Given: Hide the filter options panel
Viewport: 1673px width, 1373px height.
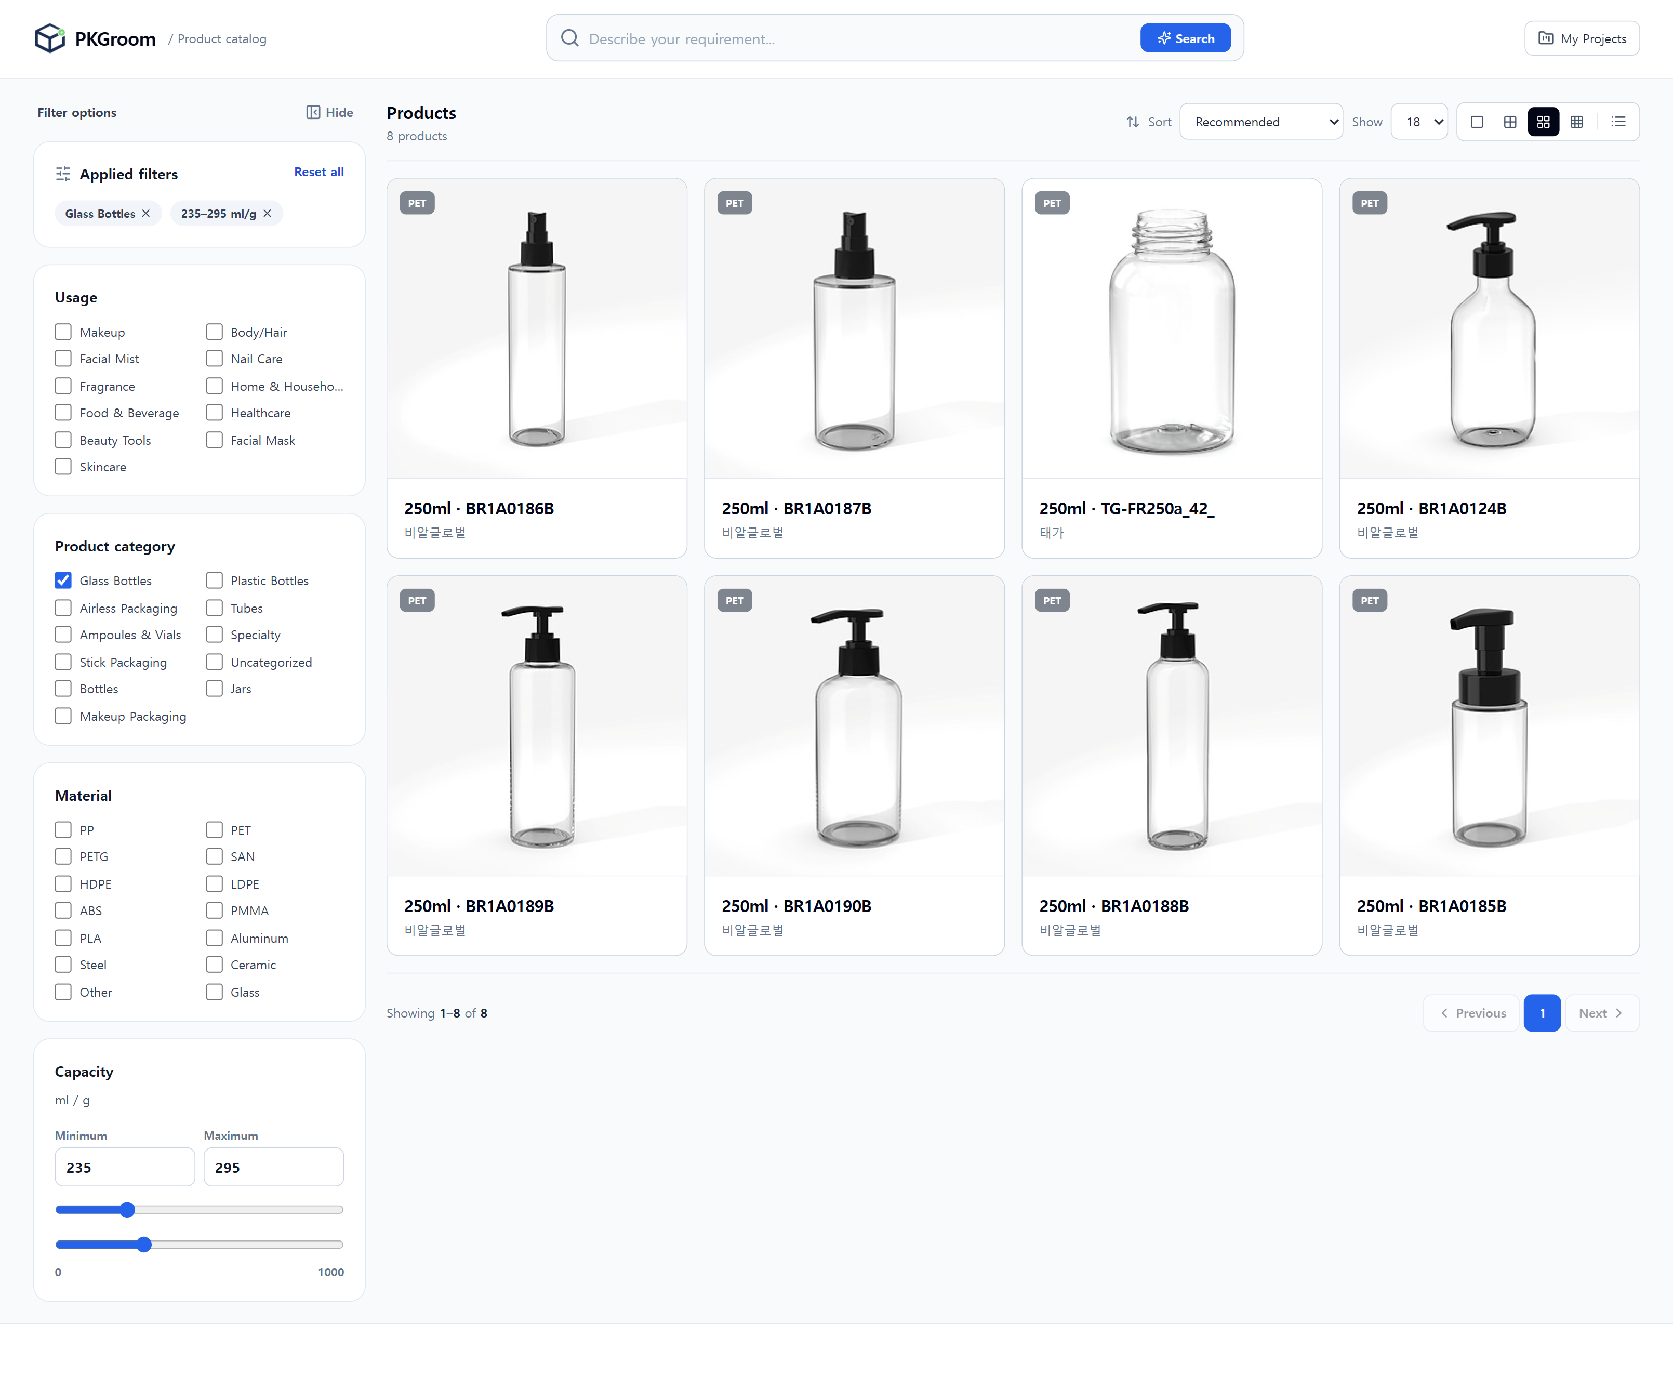Looking at the screenshot, I should point(330,112).
